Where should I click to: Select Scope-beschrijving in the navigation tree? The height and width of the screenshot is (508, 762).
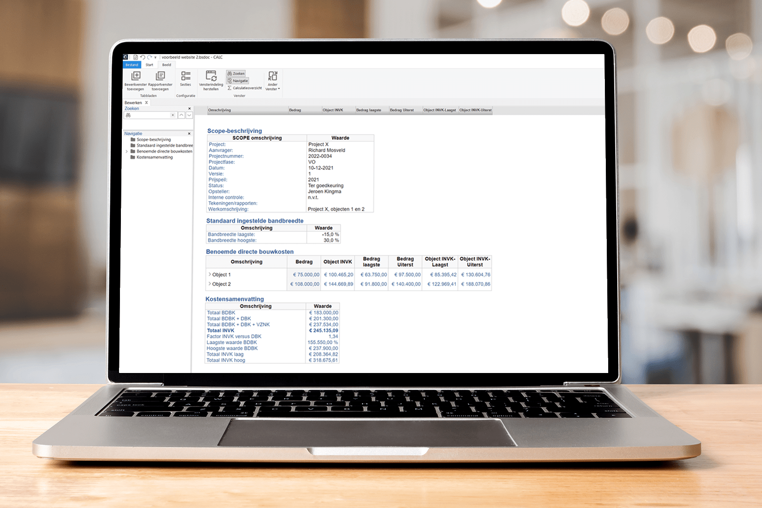coord(154,140)
